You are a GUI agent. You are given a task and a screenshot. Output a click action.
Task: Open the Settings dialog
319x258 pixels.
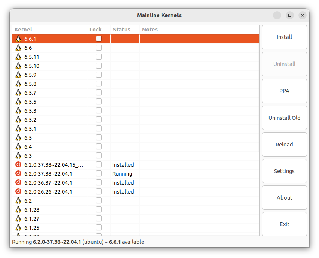pos(285,171)
